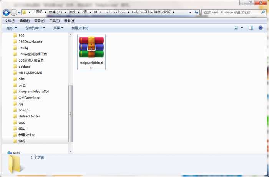Open the 查看(V) menu
This screenshot has width=269, height=177.
(40, 21)
